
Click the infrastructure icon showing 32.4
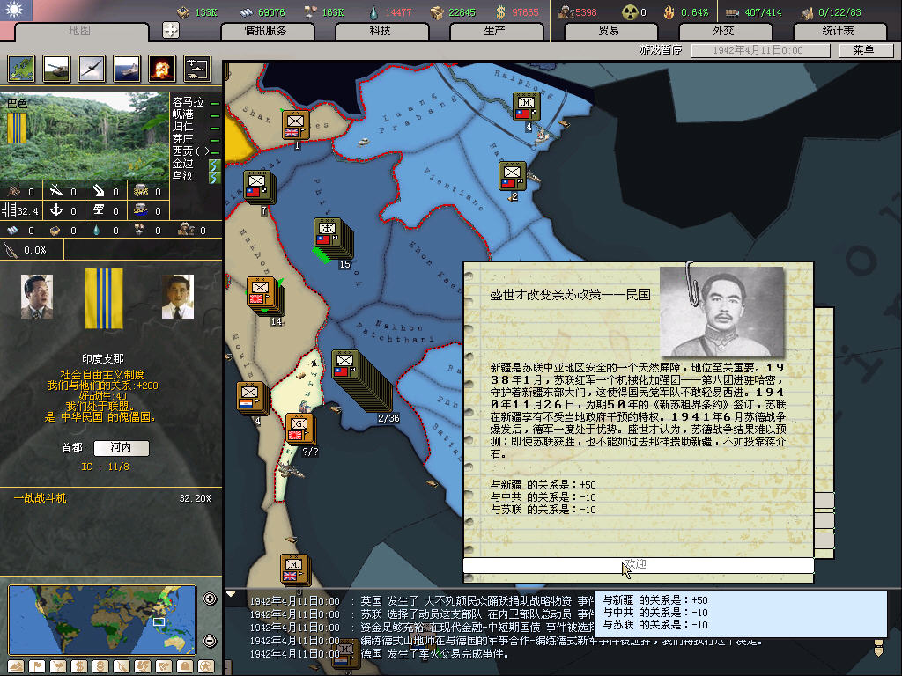(x=9, y=210)
